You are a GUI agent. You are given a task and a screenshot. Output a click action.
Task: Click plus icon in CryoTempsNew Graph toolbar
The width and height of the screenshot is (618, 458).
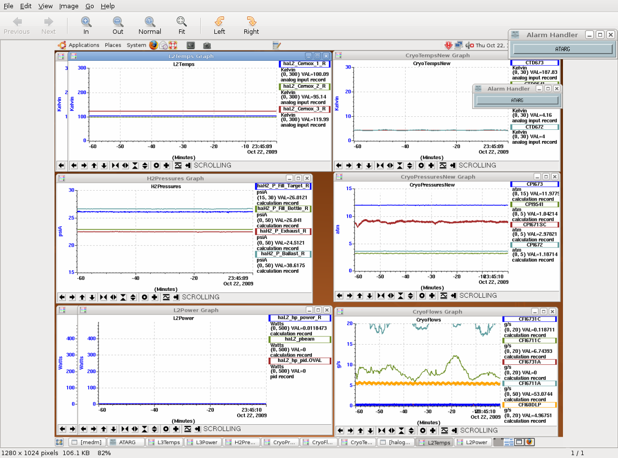(x=431, y=165)
